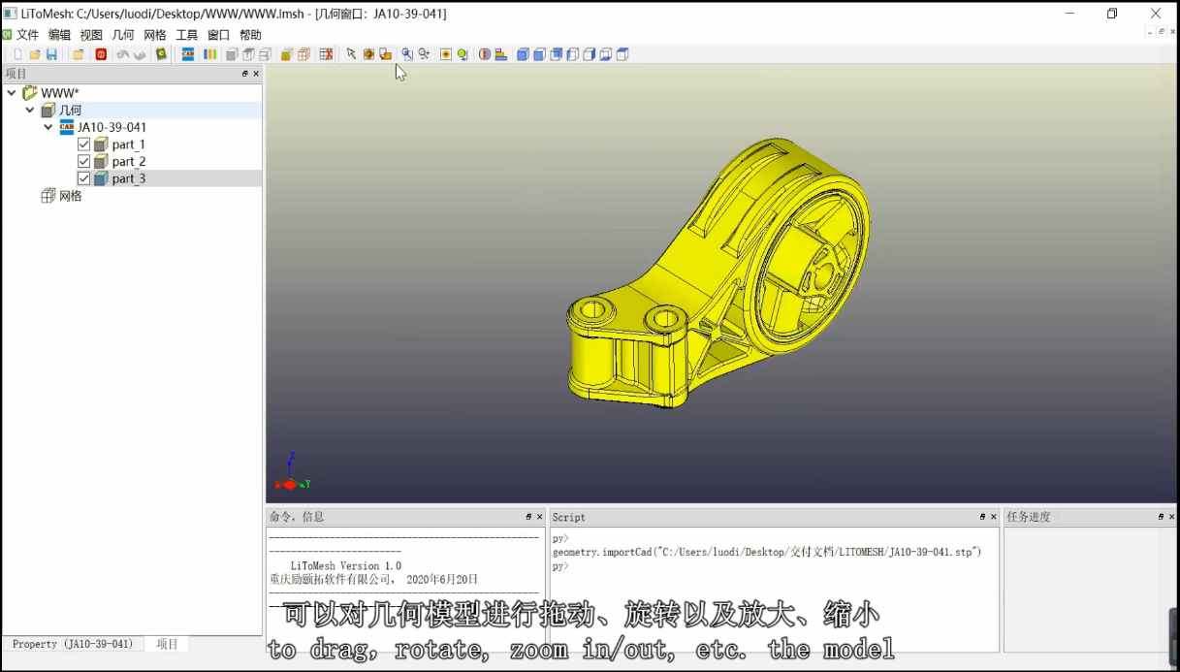Toggle the part_3 checkbox off

[83, 178]
